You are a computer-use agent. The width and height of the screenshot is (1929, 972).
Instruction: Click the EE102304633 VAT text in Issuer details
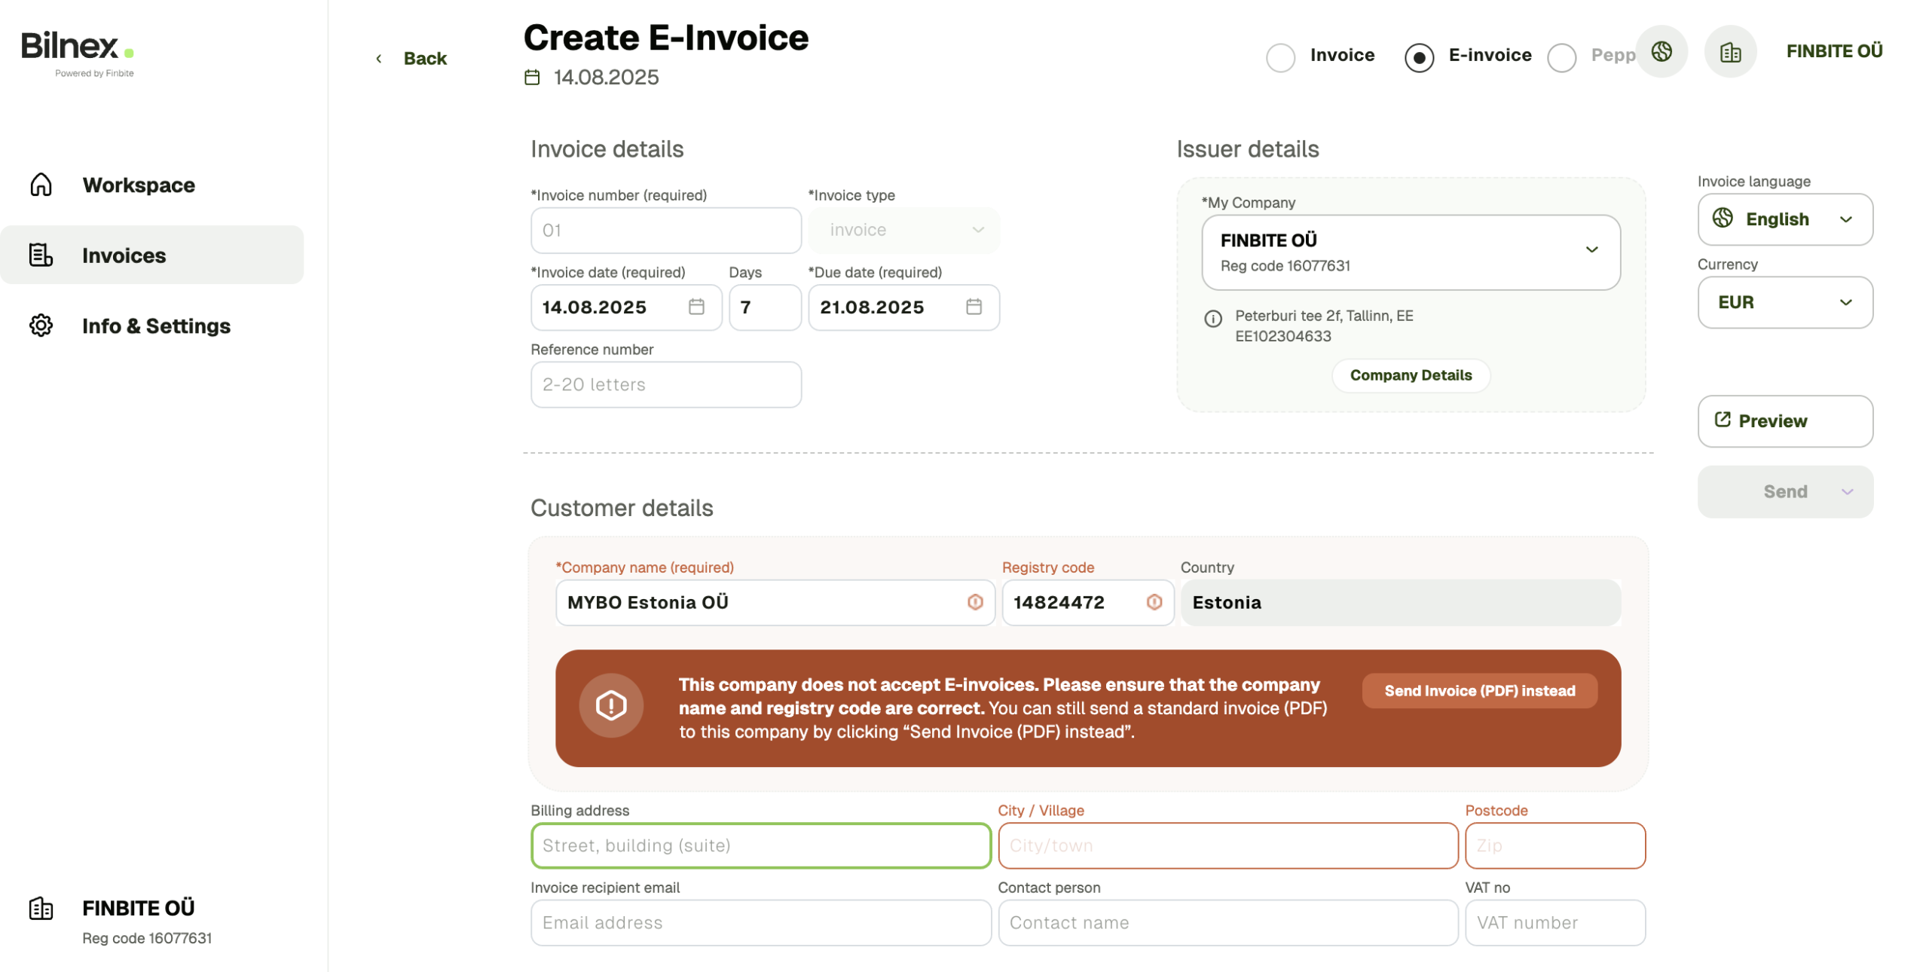pyautogui.click(x=1284, y=337)
